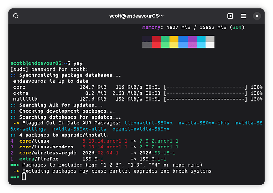Image resolution: width=273 pixels, height=193 pixels.
Task: Click the extra download progress bar
Action: 205,93
